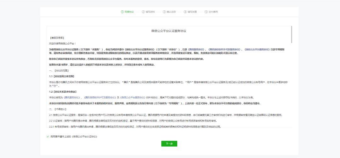
Task: Click the title 微信公众平台认证服务协议
Action: [169, 31]
